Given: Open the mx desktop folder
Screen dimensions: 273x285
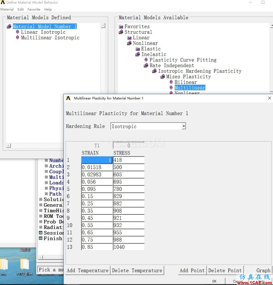Looking at the screenshot, I should [4, 267].
